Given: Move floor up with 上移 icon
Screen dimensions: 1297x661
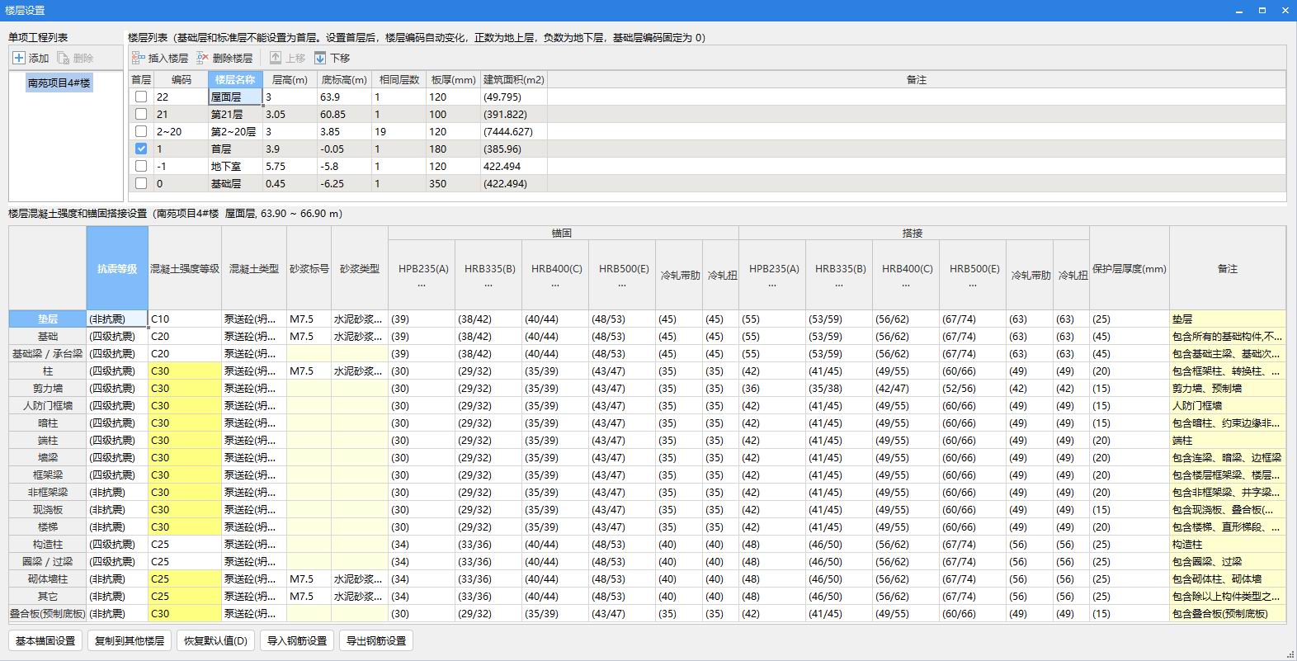Looking at the screenshot, I should coord(276,58).
